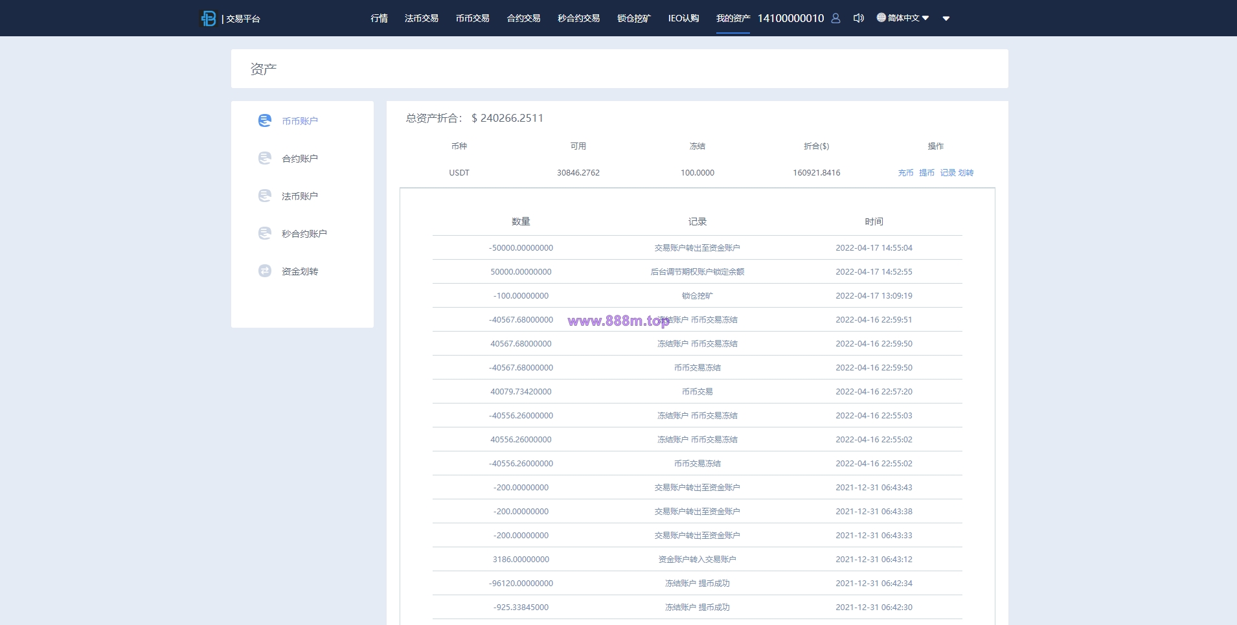
Task: Click 充币 deposit link for USDT
Action: pyautogui.click(x=905, y=173)
